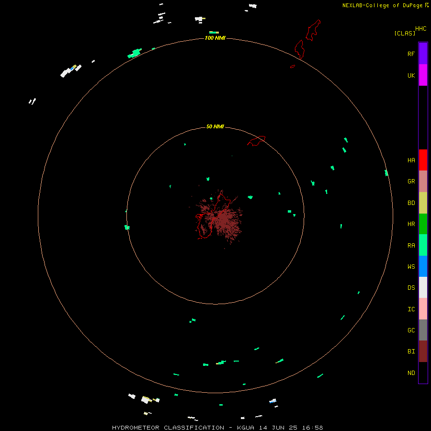
Task: Click the BI brown legend swatch
Action: pyautogui.click(x=423, y=352)
